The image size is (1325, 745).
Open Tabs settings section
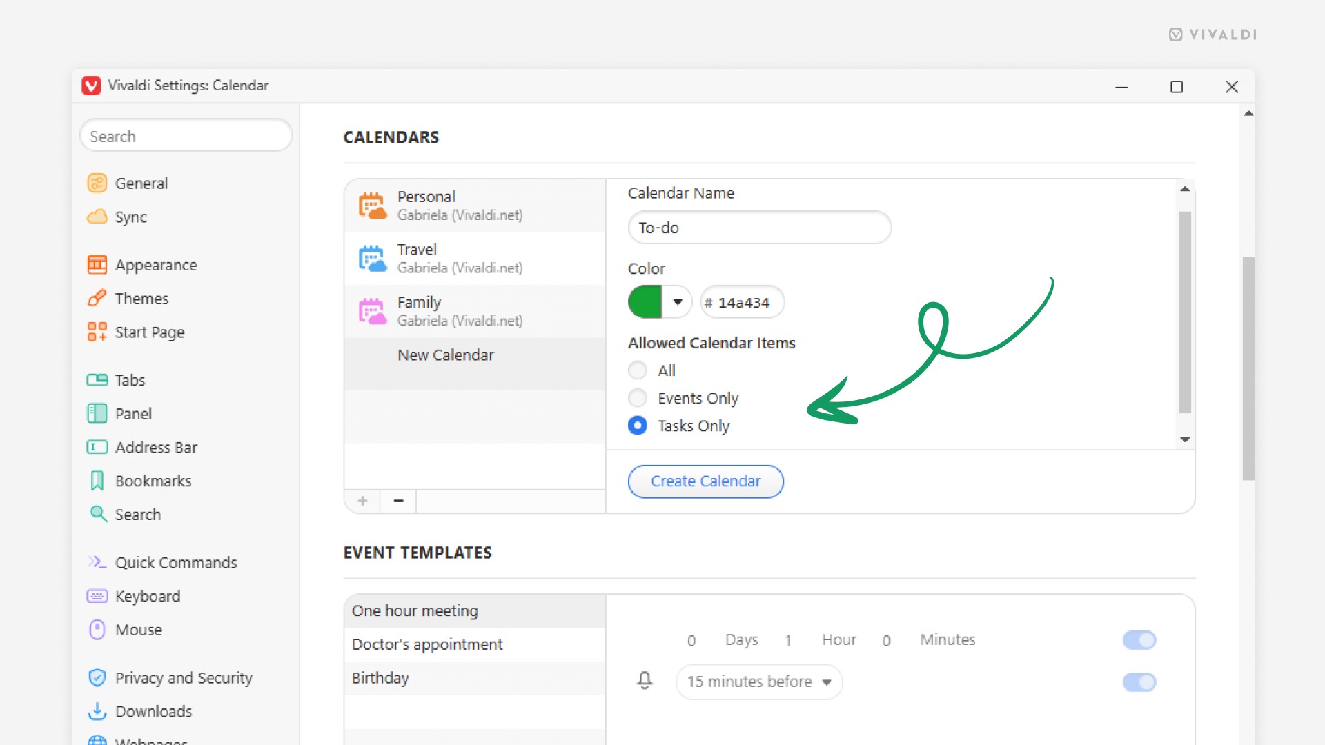click(x=130, y=380)
